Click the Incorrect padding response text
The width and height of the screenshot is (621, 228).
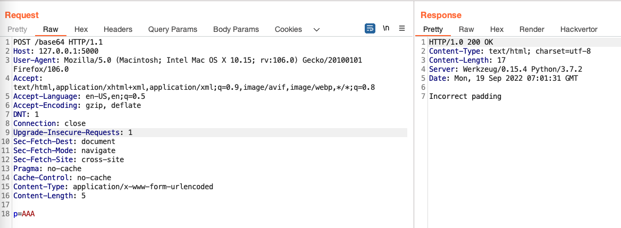coord(465,96)
